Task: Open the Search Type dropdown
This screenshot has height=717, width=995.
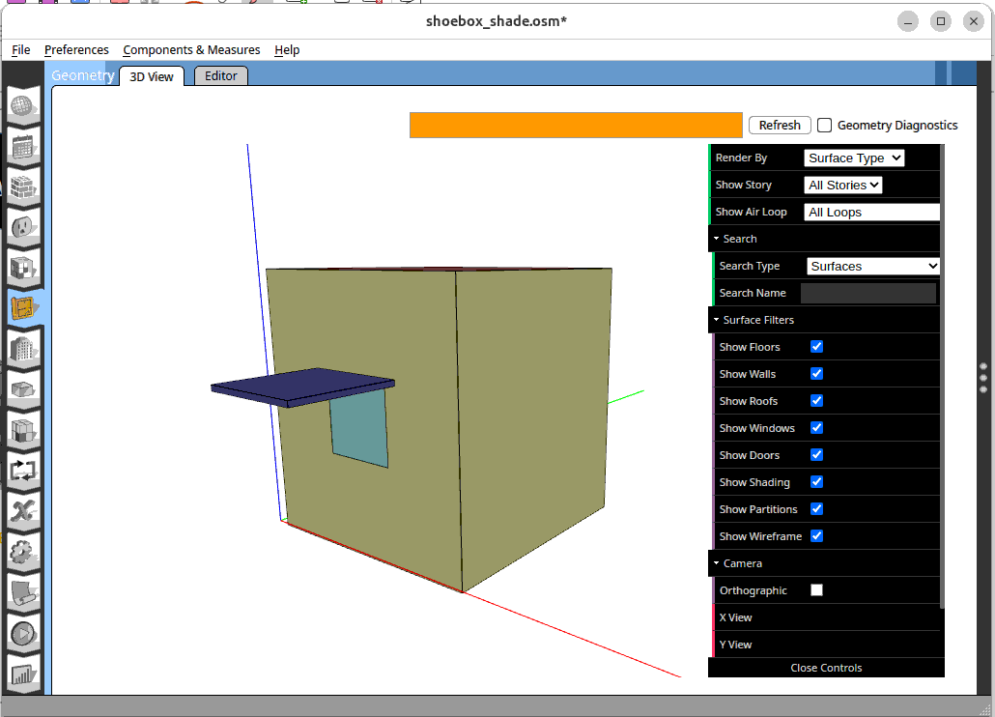Action: [x=872, y=266]
